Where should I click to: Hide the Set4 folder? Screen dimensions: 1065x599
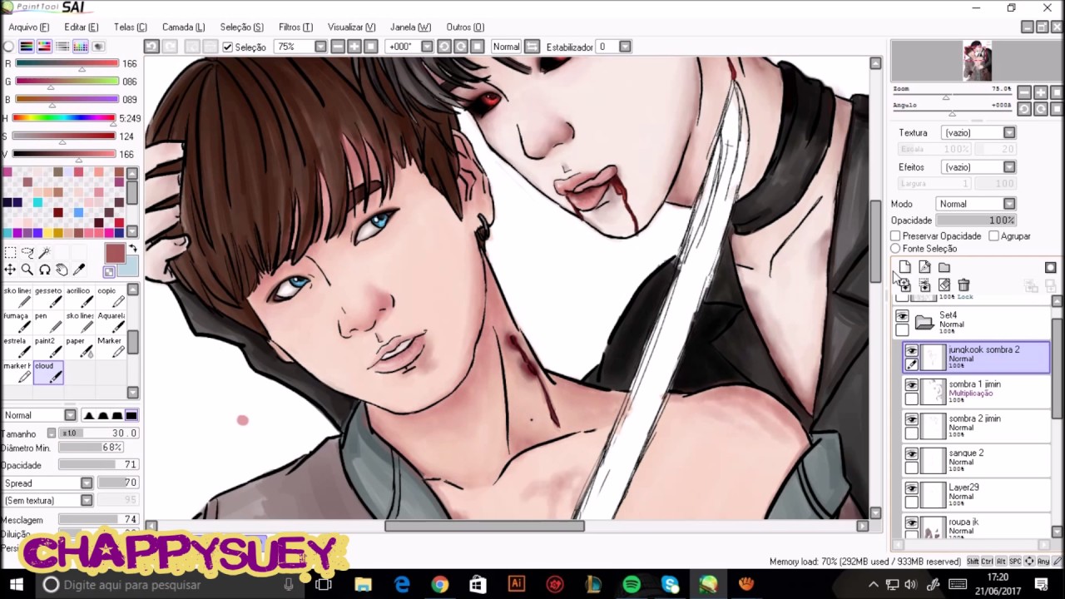pyautogui.click(x=902, y=316)
